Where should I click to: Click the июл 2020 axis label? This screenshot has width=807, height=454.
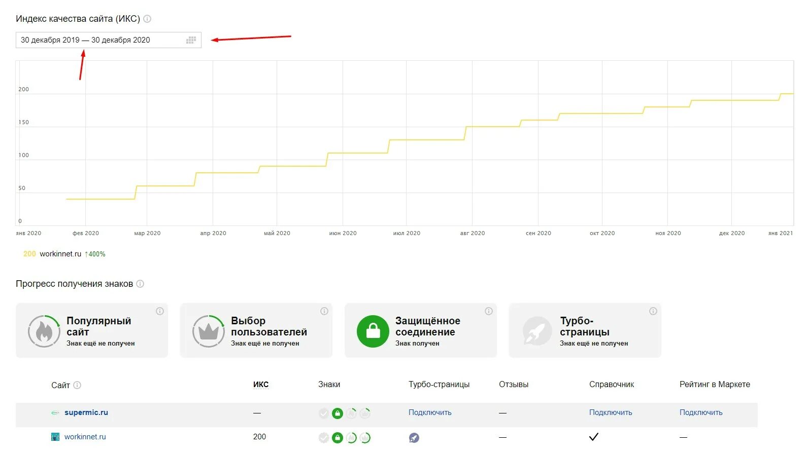407,233
